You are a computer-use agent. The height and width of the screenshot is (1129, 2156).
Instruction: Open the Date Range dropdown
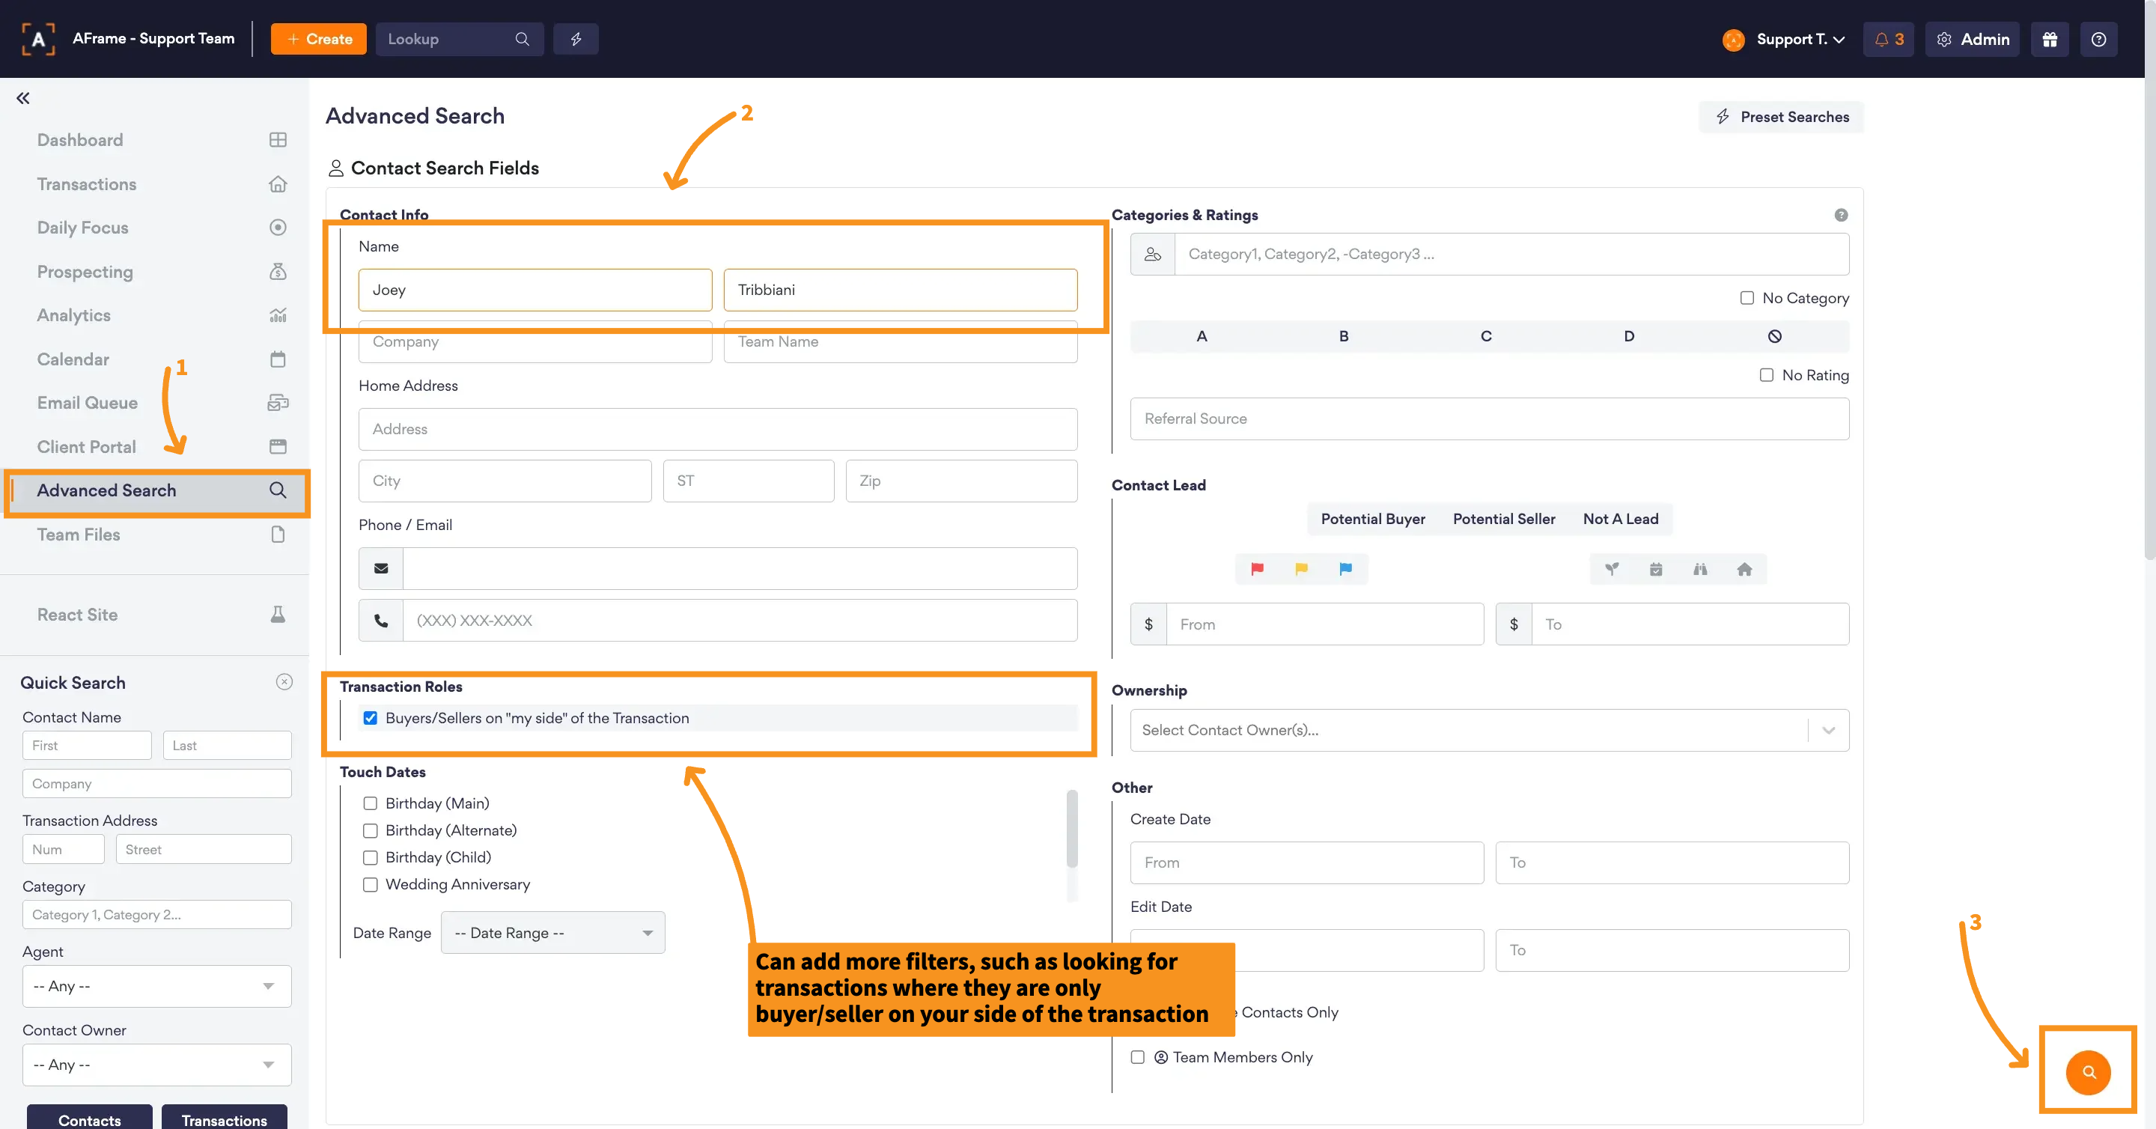[552, 932]
